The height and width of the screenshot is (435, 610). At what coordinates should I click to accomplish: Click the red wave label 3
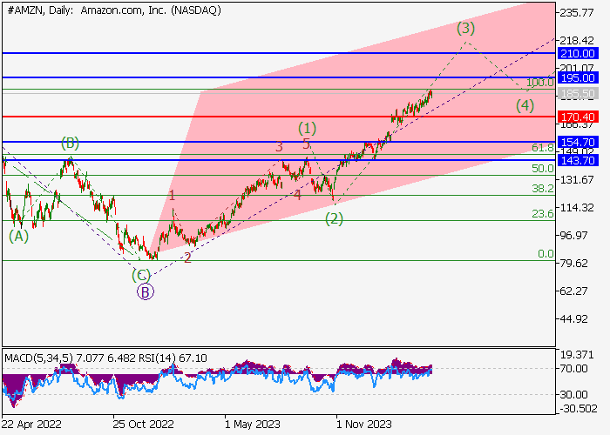[x=279, y=147]
